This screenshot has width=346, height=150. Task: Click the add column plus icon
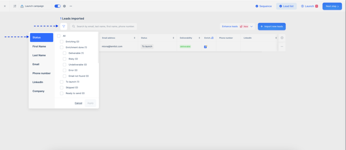pyautogui.click(x=282, y=38)
